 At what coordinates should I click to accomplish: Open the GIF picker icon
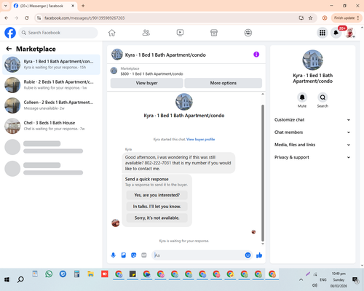click(x=144, y=255)
